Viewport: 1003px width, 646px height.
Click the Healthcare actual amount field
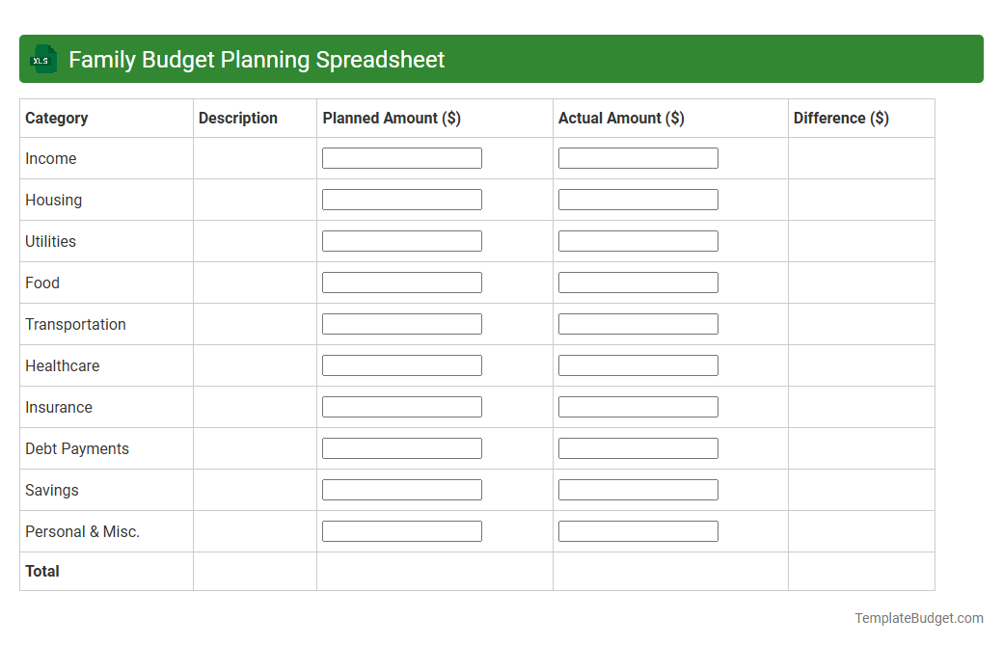(637, 364)
